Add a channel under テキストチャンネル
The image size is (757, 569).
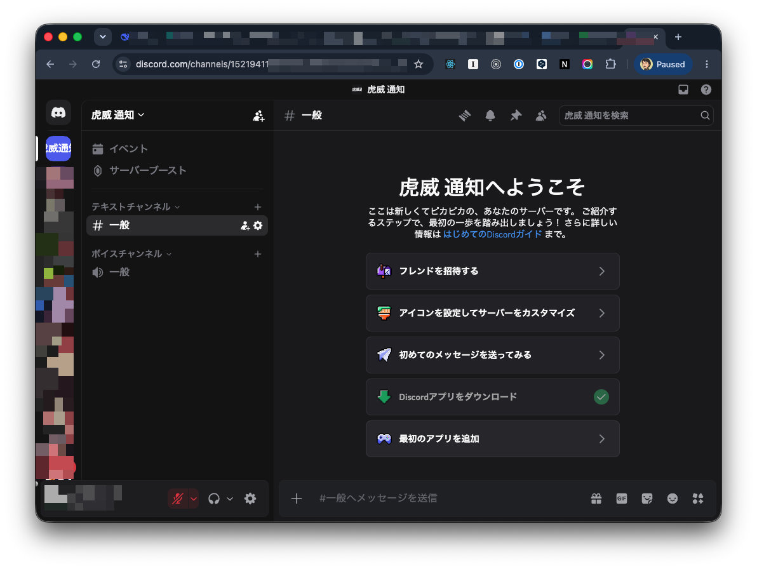tap(258, 206)
